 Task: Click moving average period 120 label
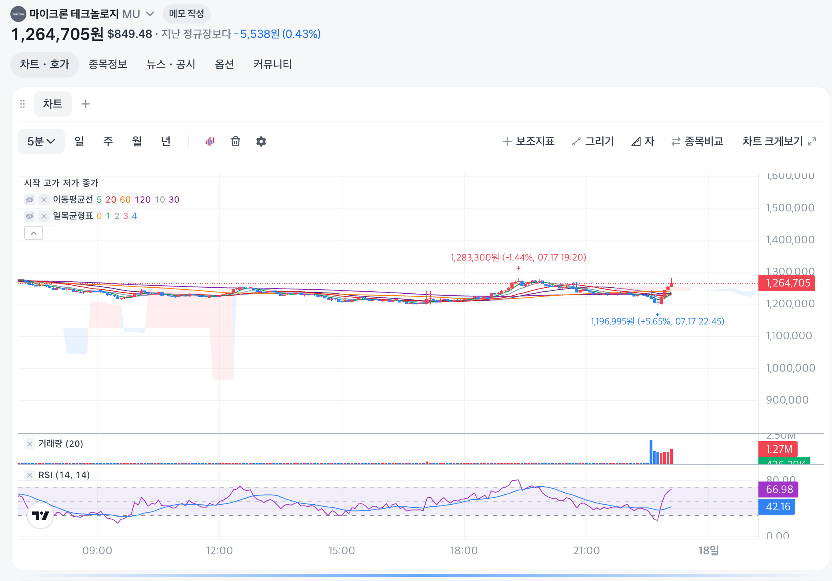point(143,199)
